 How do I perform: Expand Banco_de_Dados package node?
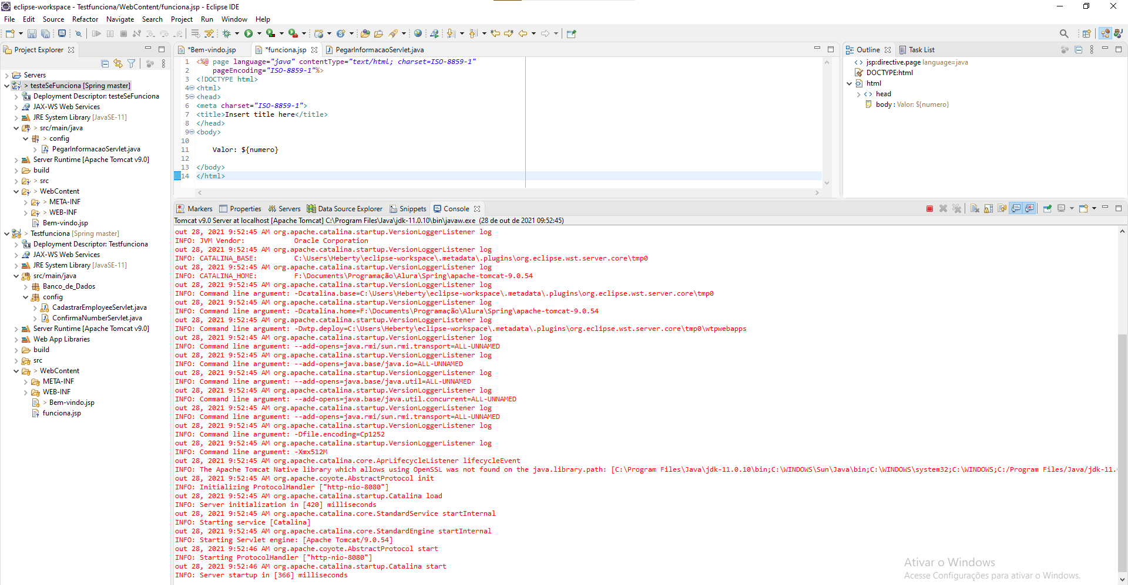click(x=25, y=286)
